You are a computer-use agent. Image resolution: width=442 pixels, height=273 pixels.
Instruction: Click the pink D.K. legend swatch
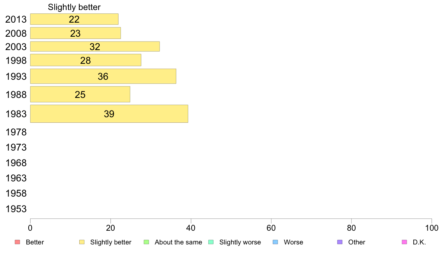click(404, 242)
